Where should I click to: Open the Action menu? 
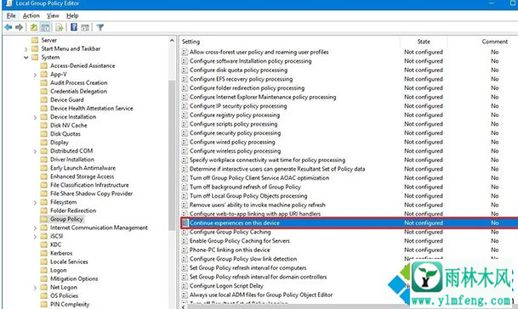pyautogui.click(x=31, y=15)
